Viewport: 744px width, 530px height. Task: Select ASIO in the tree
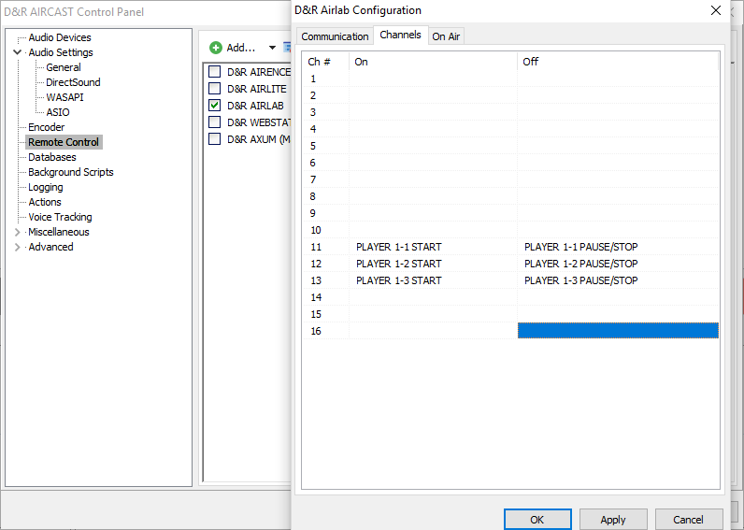pyautogui.click(x=58, y=112)
